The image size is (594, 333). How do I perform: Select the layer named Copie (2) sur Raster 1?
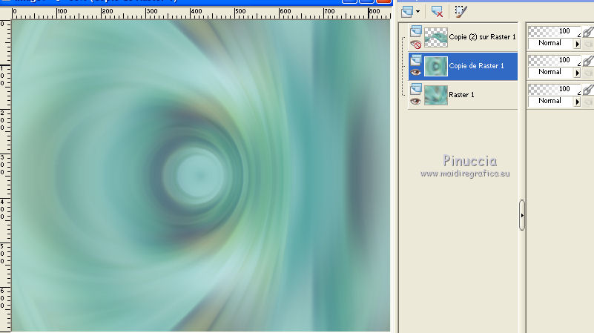pos(482,37)
